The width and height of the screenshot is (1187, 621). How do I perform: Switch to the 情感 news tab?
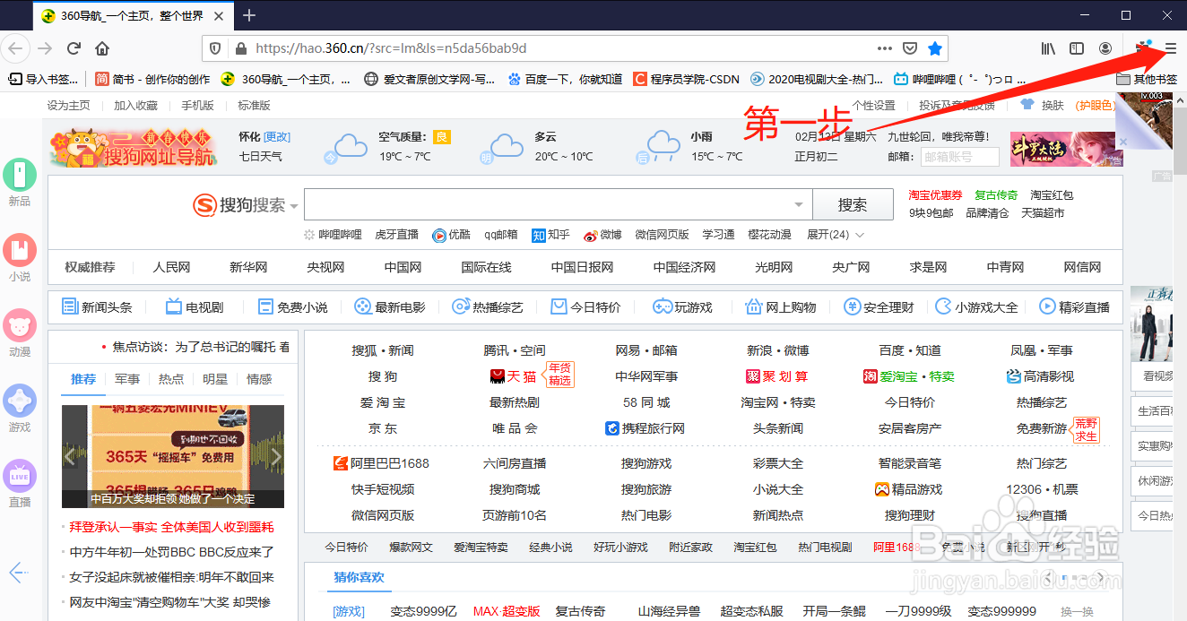[x=259, y=379]
